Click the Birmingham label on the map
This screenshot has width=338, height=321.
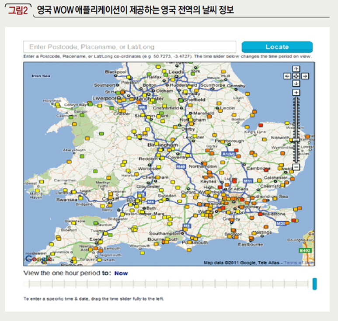(163, 145)
